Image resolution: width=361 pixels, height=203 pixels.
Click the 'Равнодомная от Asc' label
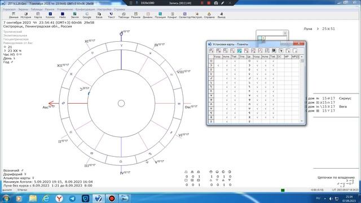(18, 43)
